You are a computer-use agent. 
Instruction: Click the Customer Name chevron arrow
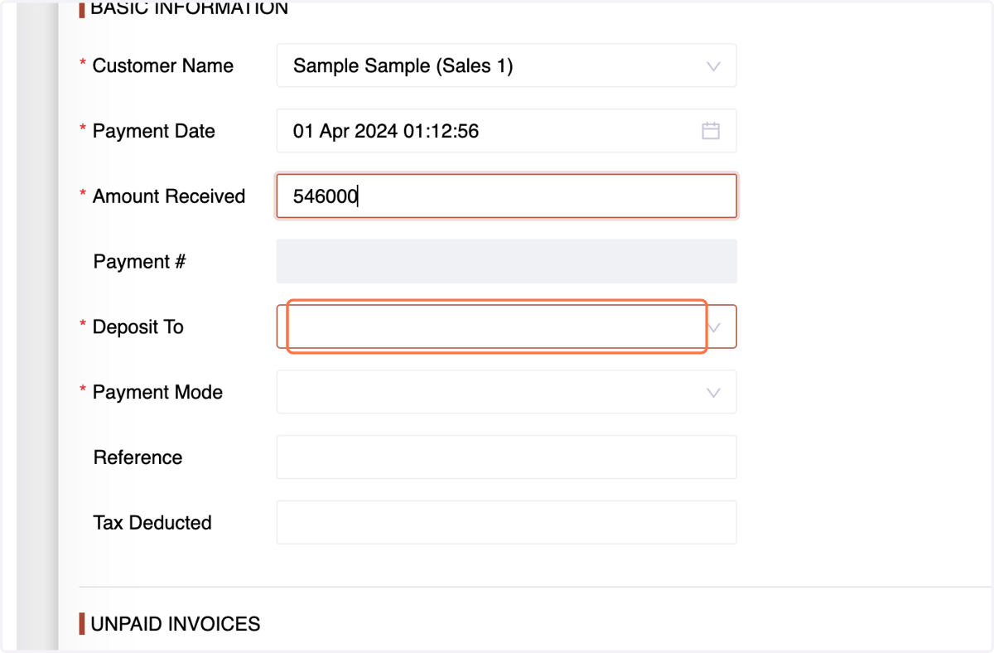[713, 66]
